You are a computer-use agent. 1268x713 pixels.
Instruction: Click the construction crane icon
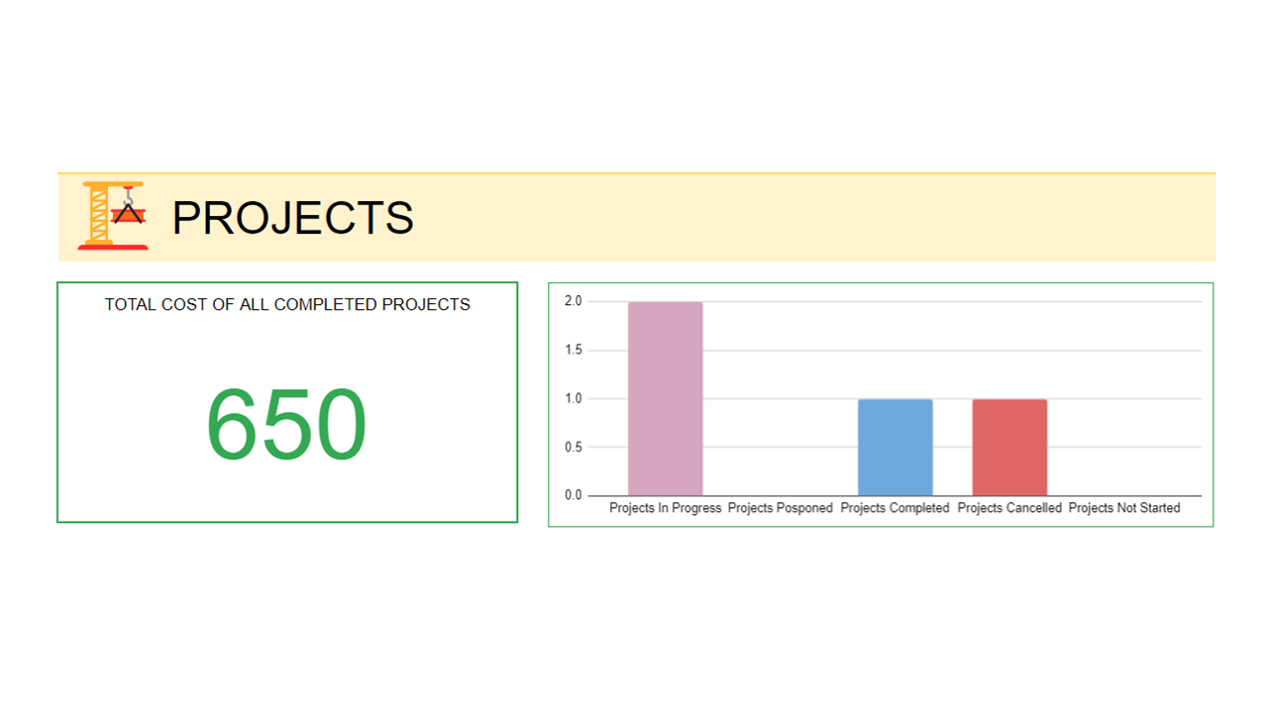tap(113, 215)
